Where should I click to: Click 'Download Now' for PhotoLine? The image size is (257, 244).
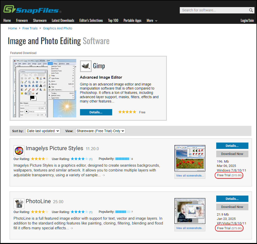(232, 207)
